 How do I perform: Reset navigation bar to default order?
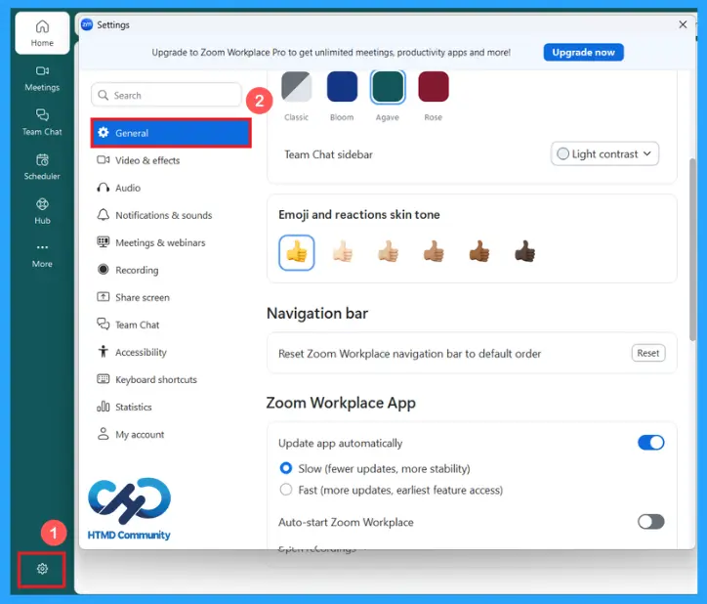(x=648, y=353)
